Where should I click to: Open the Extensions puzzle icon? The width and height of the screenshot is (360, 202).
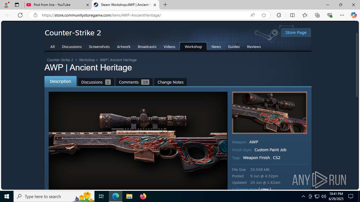279,15
